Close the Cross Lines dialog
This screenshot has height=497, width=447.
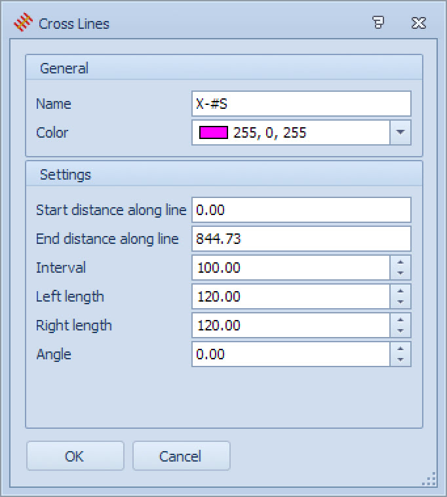[419, 24]
